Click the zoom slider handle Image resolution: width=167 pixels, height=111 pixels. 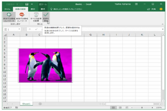(x=142, y=108)
